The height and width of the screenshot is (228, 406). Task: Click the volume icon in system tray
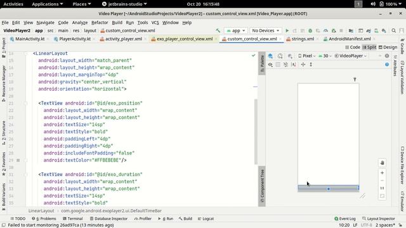tap(373, 4)
